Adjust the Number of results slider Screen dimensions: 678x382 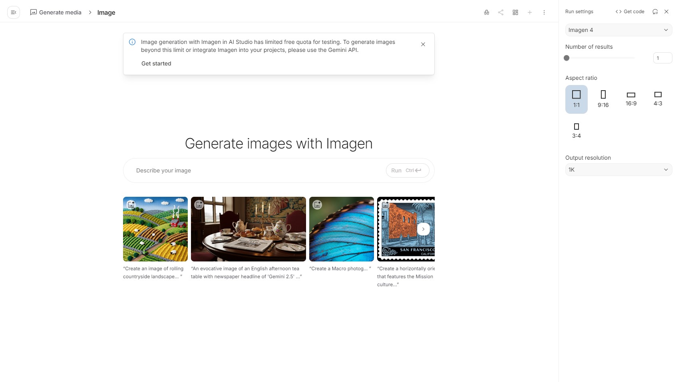click(567, 58)
